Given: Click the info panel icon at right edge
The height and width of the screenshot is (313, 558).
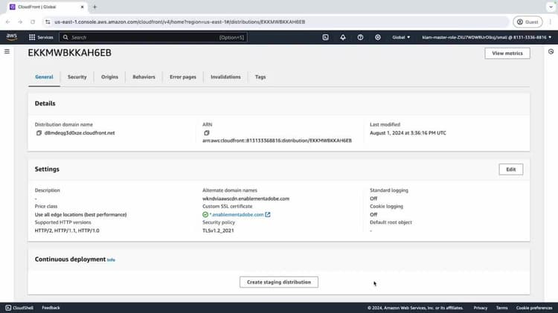Looking at the screenshot, I should [551, 52].
